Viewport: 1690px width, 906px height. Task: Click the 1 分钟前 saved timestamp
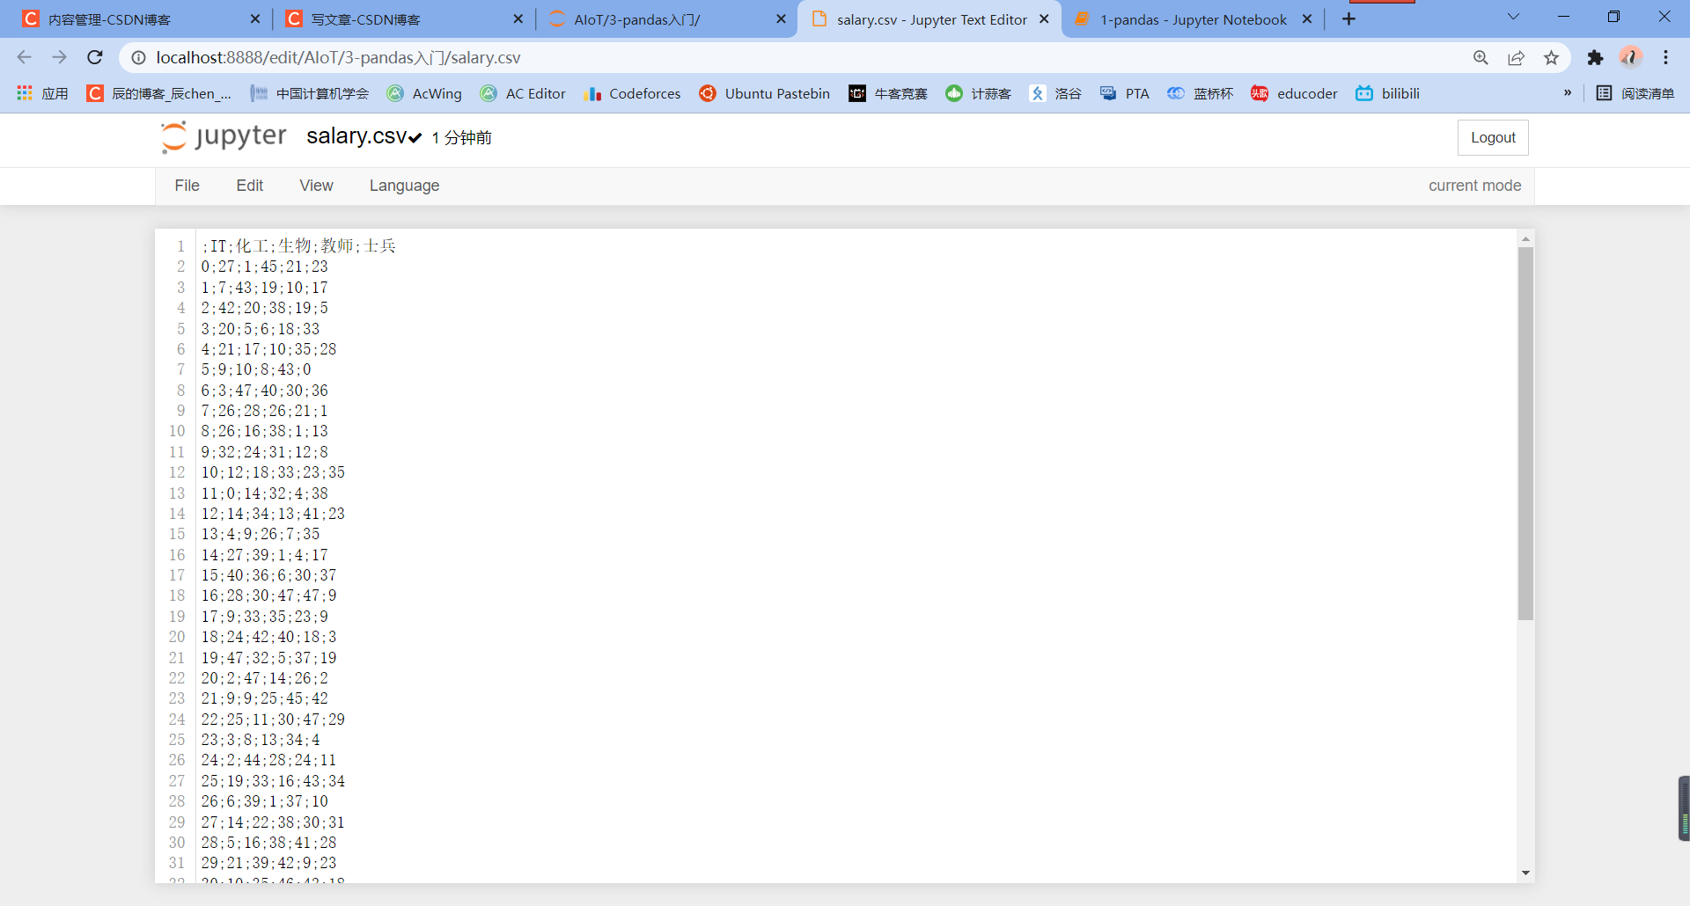pos(462,138)
